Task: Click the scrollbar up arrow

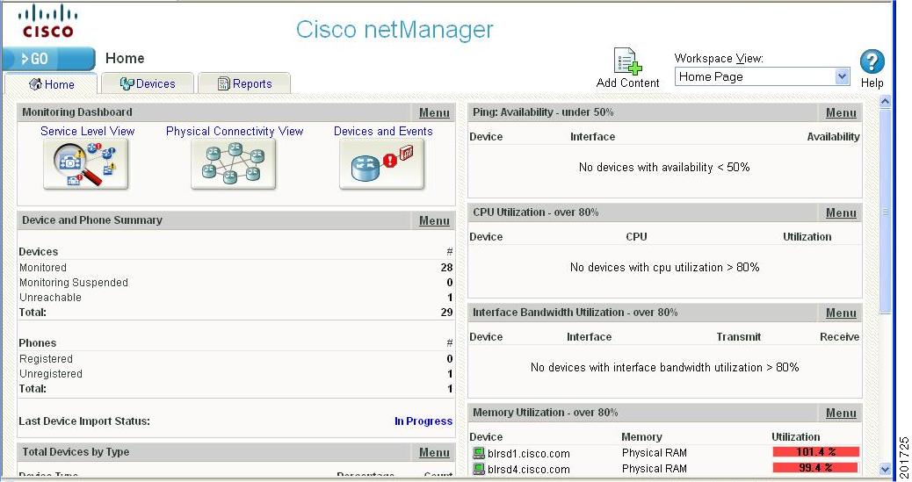Action: [x=885, y=101]
